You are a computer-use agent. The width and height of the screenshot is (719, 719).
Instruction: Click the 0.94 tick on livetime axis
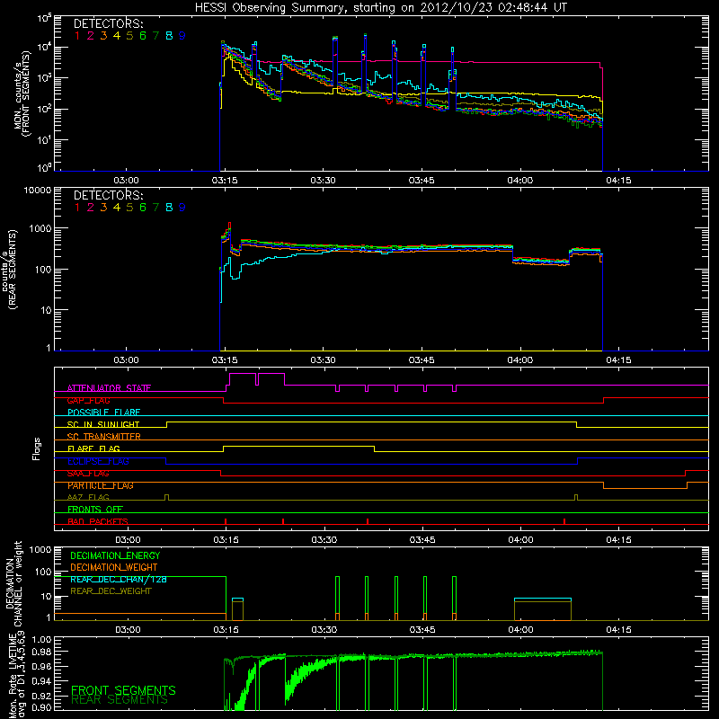click(x=42, y=681)
